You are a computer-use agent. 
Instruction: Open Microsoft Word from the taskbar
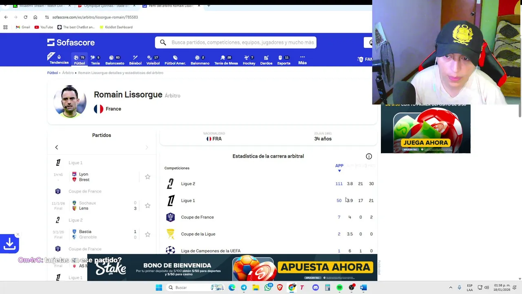coord(363,287)
